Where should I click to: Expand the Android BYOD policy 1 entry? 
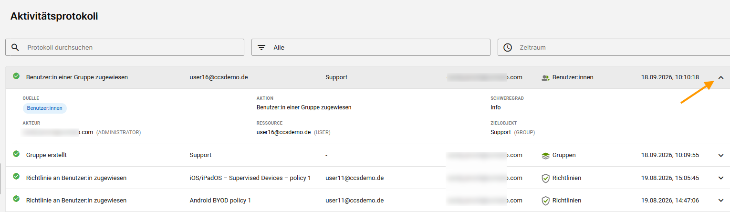[x=721, y=201]
